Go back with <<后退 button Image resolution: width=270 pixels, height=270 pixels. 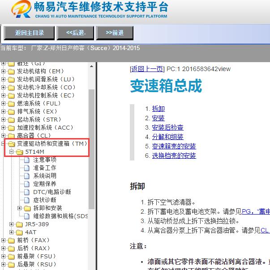pos(75,33)
